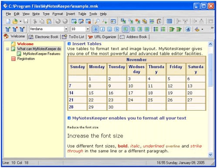
Task: Select the Registration tree note
Action: click(26, 59)
